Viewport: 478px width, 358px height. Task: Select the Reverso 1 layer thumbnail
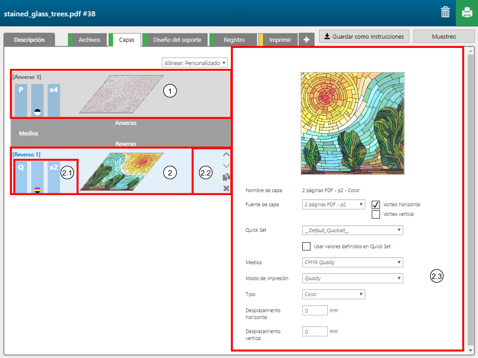tap(121, 171)
